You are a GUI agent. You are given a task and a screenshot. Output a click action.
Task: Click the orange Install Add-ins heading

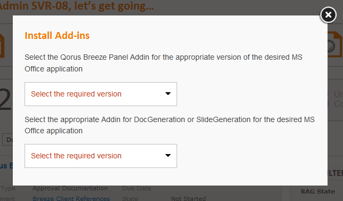pos(57,35)
